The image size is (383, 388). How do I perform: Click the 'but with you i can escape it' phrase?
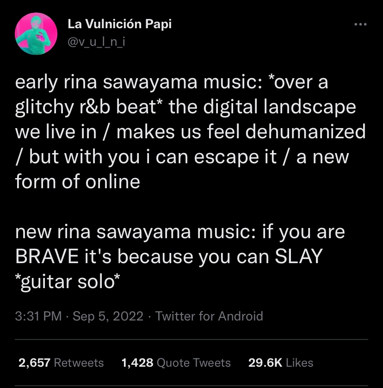coord(153,157)
